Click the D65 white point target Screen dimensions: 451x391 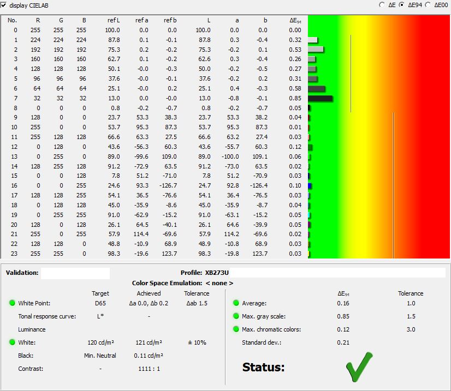tap(100, 303)
